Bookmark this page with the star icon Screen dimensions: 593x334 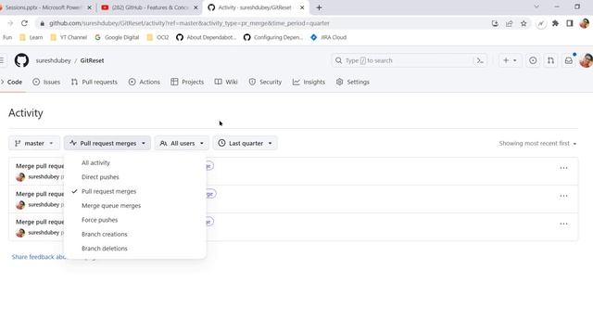click(524, 23)
